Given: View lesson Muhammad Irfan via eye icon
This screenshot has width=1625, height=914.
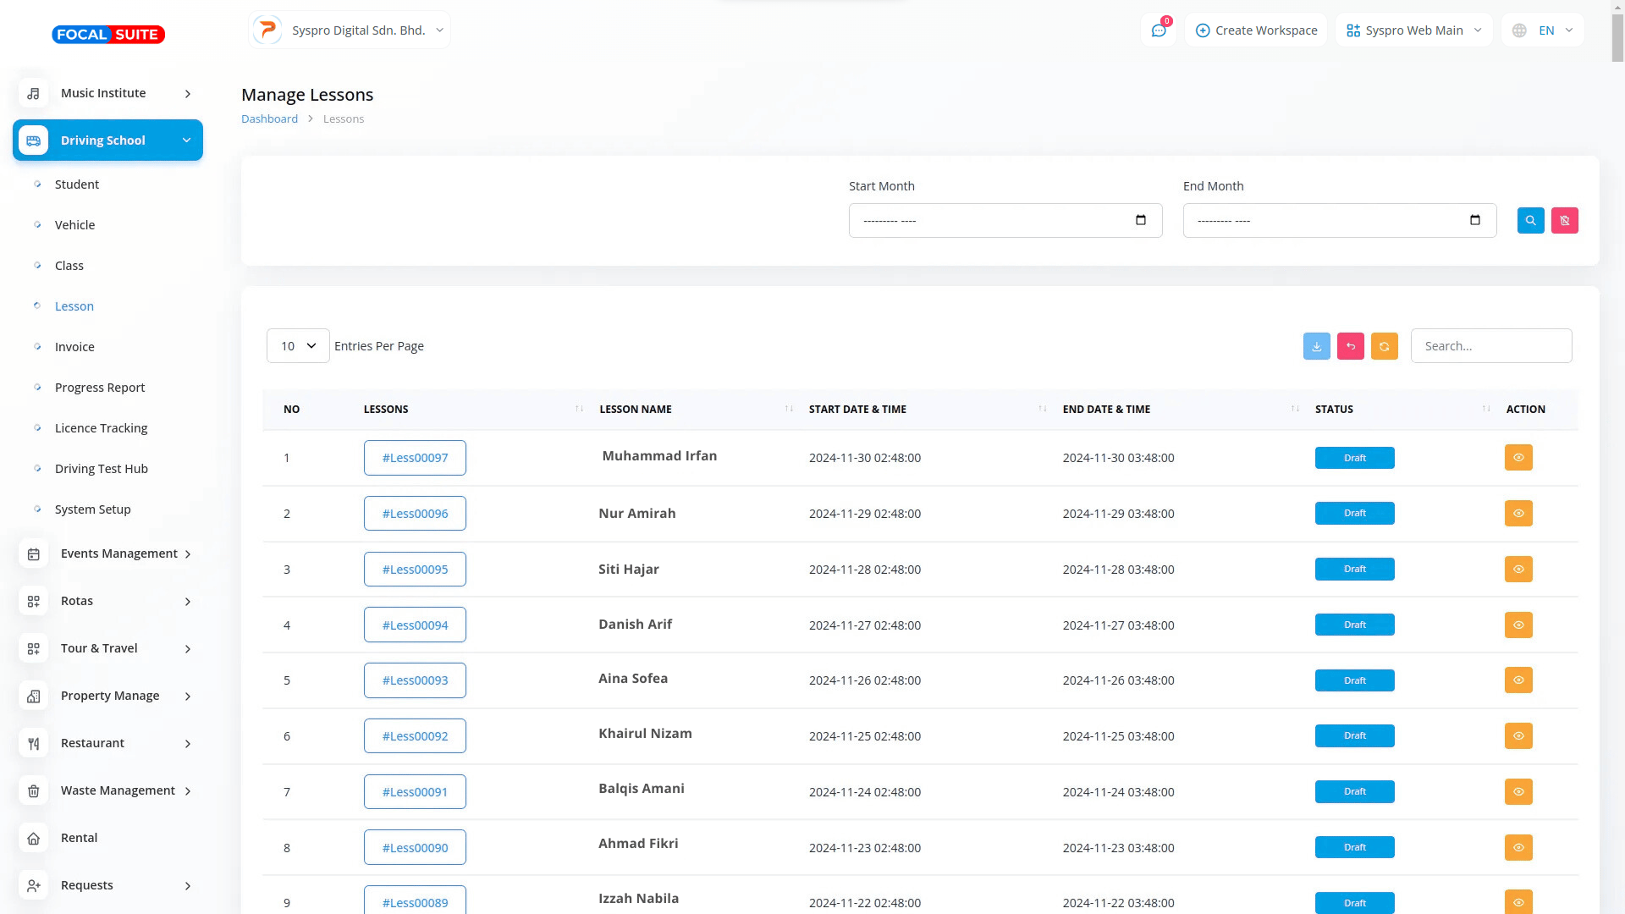Looking at the screenshot, I should point(1518,458).
